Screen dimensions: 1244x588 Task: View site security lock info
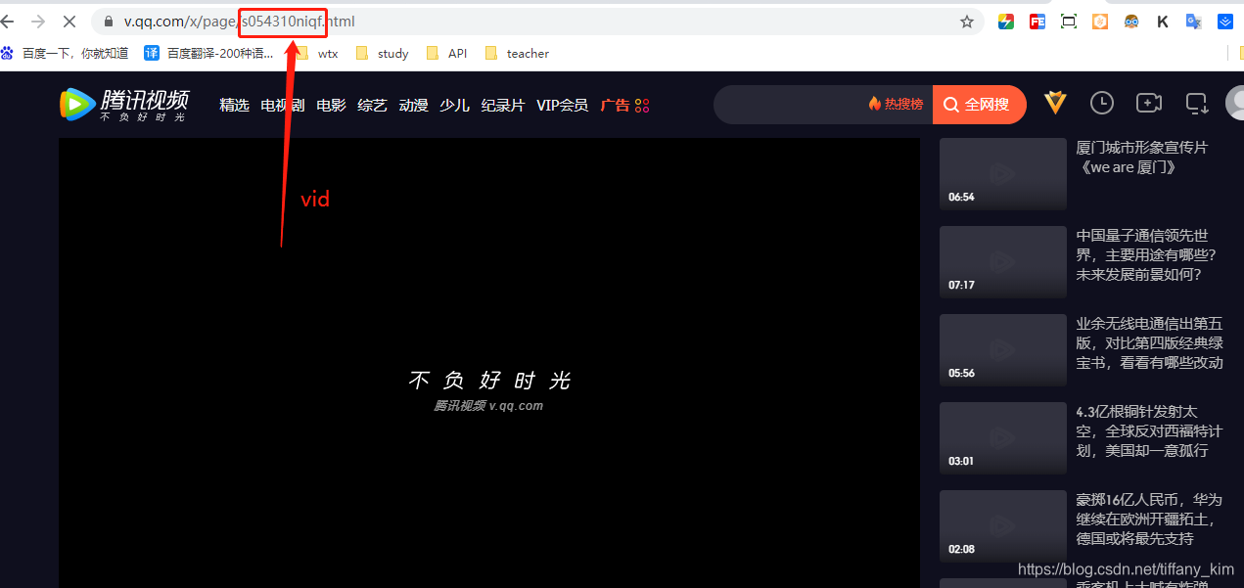pyautogui.click(x=109, y=22)
